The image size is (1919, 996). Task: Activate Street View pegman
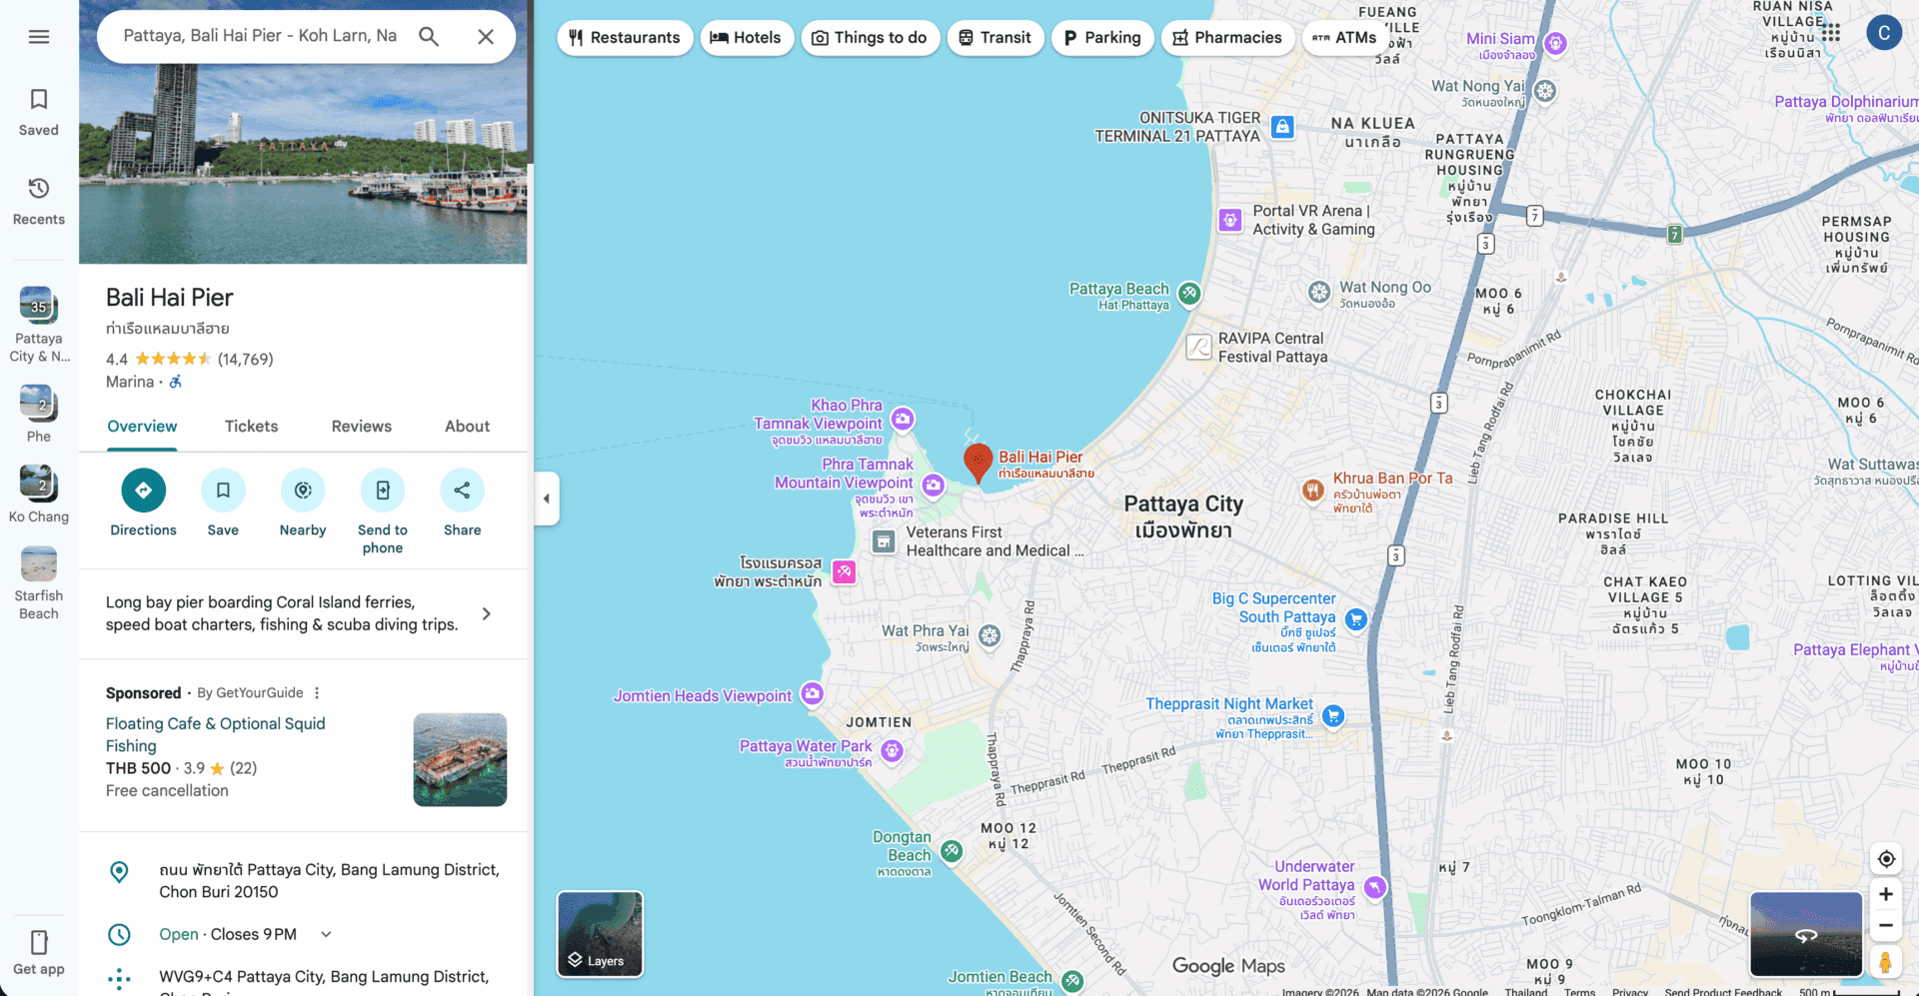[1885, 962]
